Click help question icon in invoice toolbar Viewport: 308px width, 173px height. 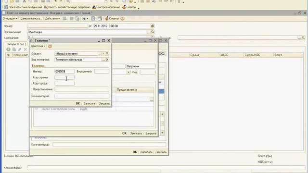pos(122,19)
